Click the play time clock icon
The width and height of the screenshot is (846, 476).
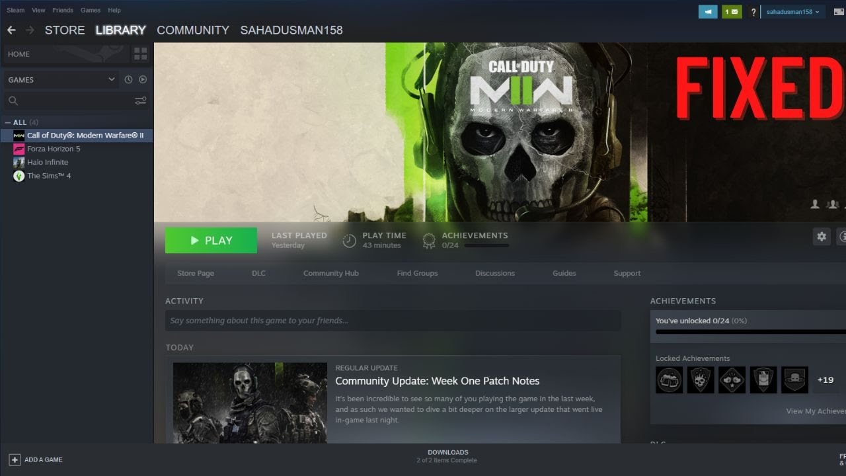[350, 241]
